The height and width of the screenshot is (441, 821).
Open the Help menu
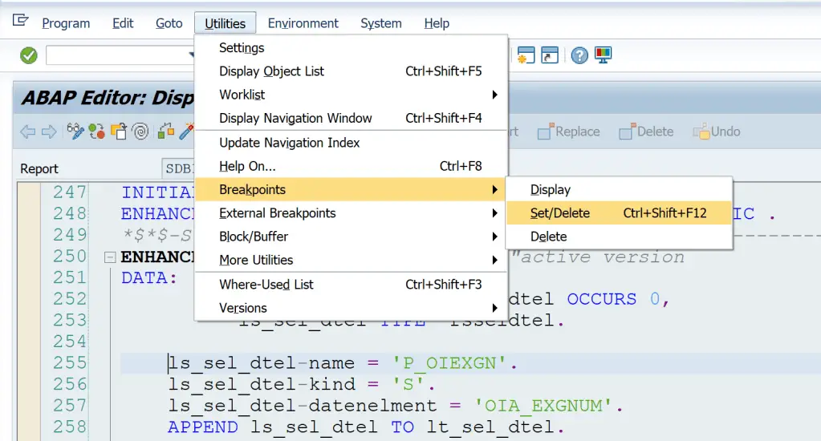pos(437,23)
